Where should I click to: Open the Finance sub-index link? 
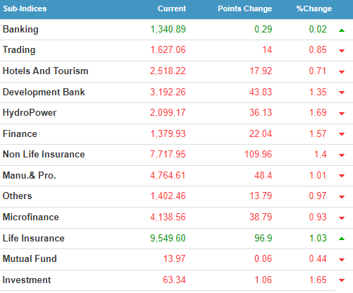[x=20, y=133]
